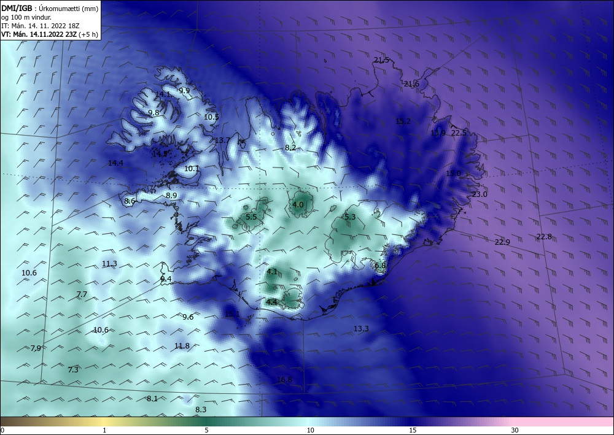Click the 5.3 value over Vatnajökull
Image resolution: width=614 pixels, height=435 pixels.
350,217
